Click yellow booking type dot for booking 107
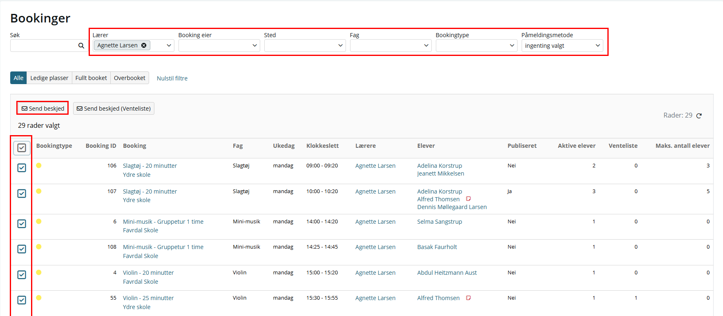This screenshot has height=316, width=723. click(x=39, y=191)
